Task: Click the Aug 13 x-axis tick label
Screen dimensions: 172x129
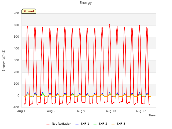Action: point(111,111)
